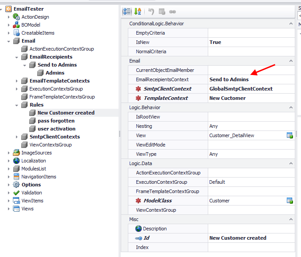Image resolution: width=301 pixels, height=257 pixels.
Task: Click the CreatableItems document icon
Action: 16,33
